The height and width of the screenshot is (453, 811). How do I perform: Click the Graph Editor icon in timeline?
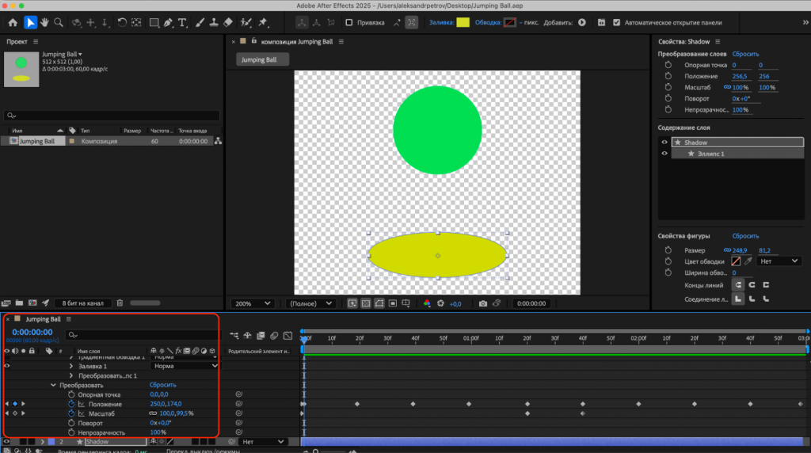[288, 336]
